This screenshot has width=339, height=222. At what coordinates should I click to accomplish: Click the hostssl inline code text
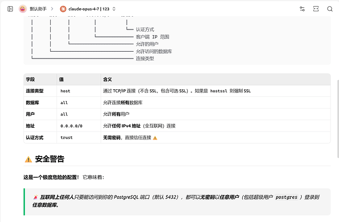pos(219,91)
